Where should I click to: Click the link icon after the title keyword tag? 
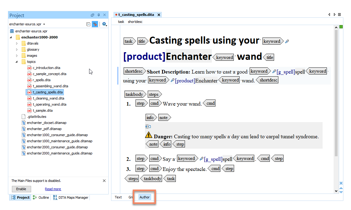(x=287, y=41)
